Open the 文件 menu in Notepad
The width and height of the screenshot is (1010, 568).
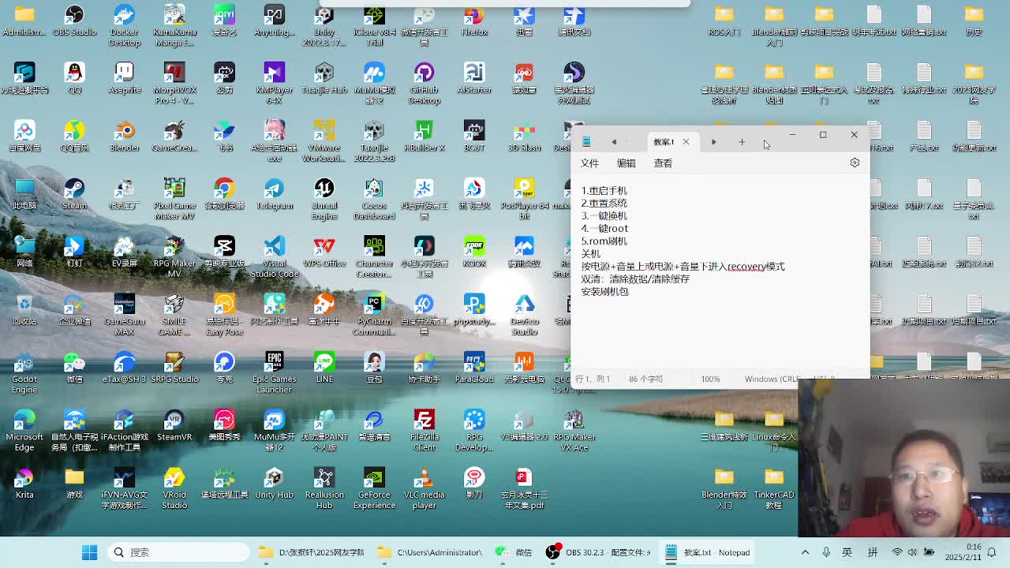pos(590,163)
